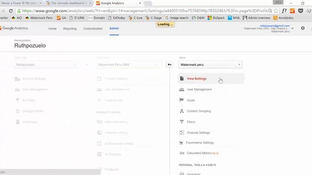The width and height of the screenshot is (312, 175).
Task: Open Account Settings link
Action: coord(34,79)
